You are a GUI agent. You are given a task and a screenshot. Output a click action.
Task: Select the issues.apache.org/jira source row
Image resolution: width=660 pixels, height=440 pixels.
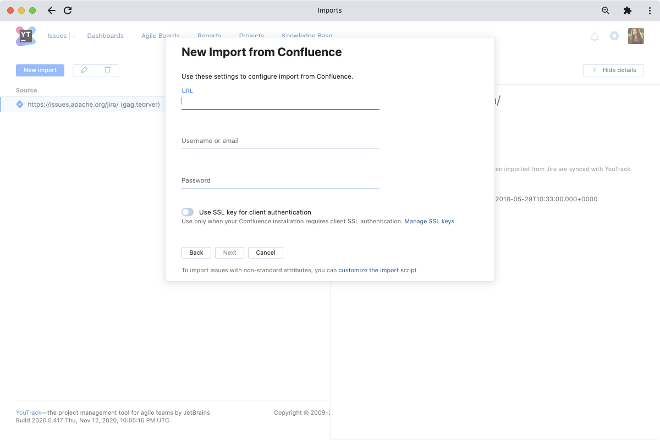[x=82, y=104]
